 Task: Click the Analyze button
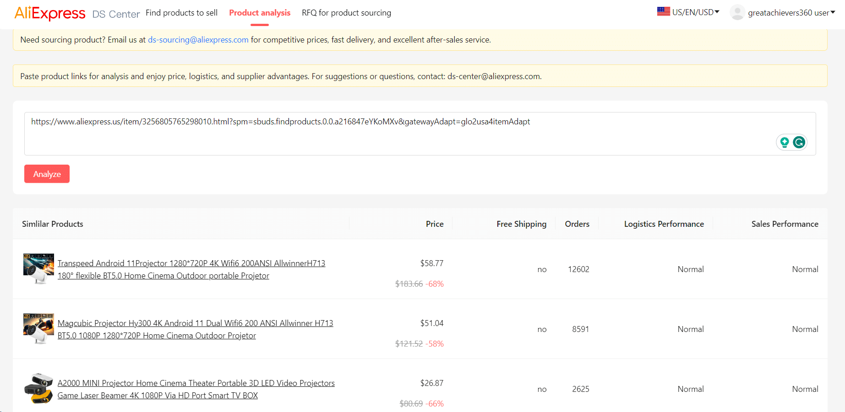point(47,174)
